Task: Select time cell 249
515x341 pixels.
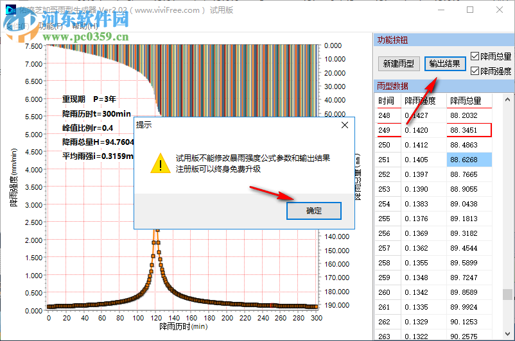Action: pos(388,130)
